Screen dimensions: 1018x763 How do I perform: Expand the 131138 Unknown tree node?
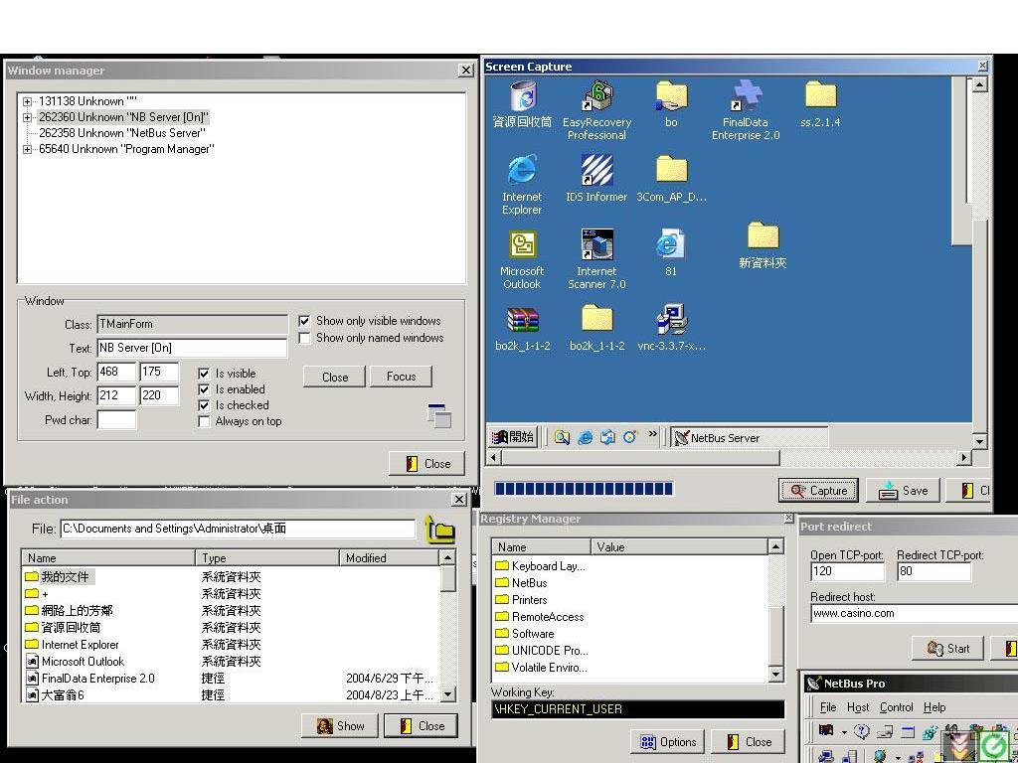(x=28, y=101)
